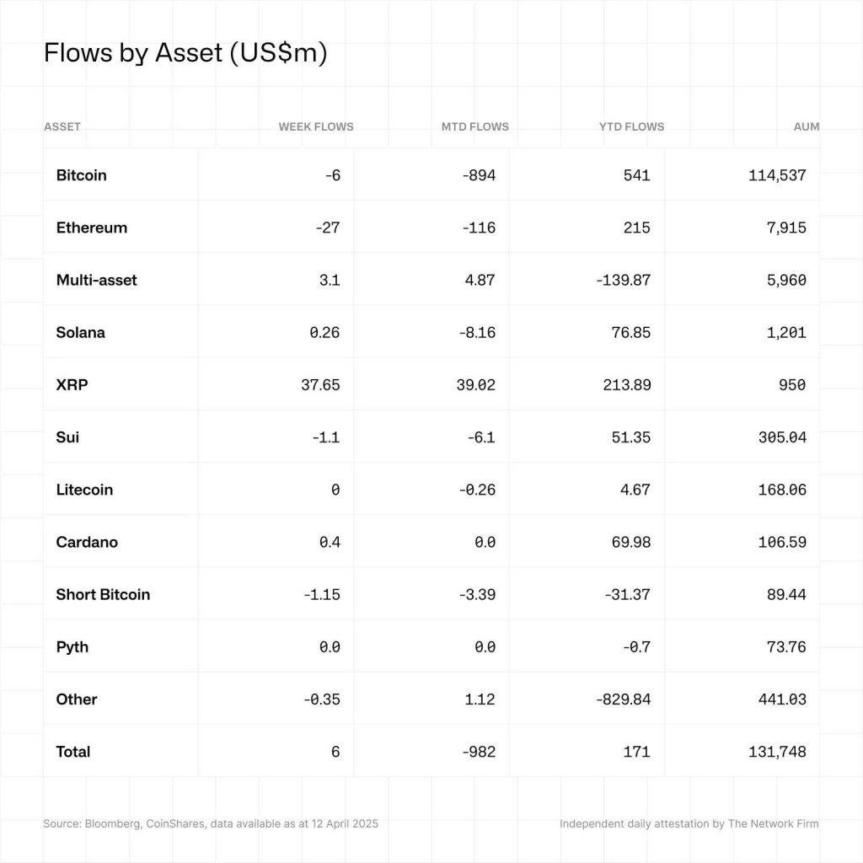The image size is (863, 863).
Task: Click the MTD FLOWS column header
Action: click(475, 126)
